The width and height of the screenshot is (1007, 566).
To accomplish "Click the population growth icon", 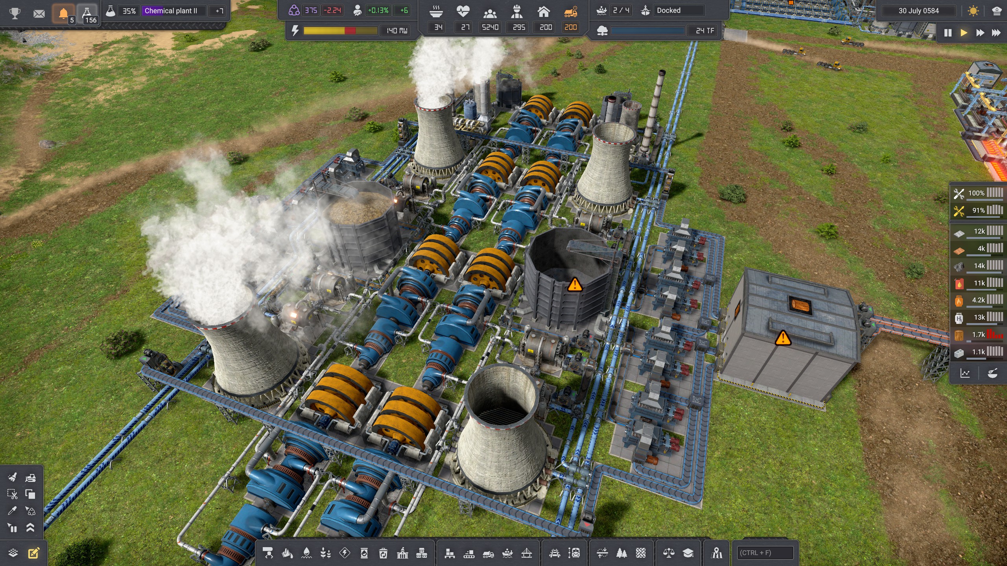I will coord(357,11).
